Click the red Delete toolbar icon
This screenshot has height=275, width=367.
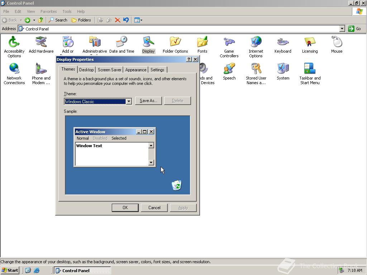[x=118, y=20]
